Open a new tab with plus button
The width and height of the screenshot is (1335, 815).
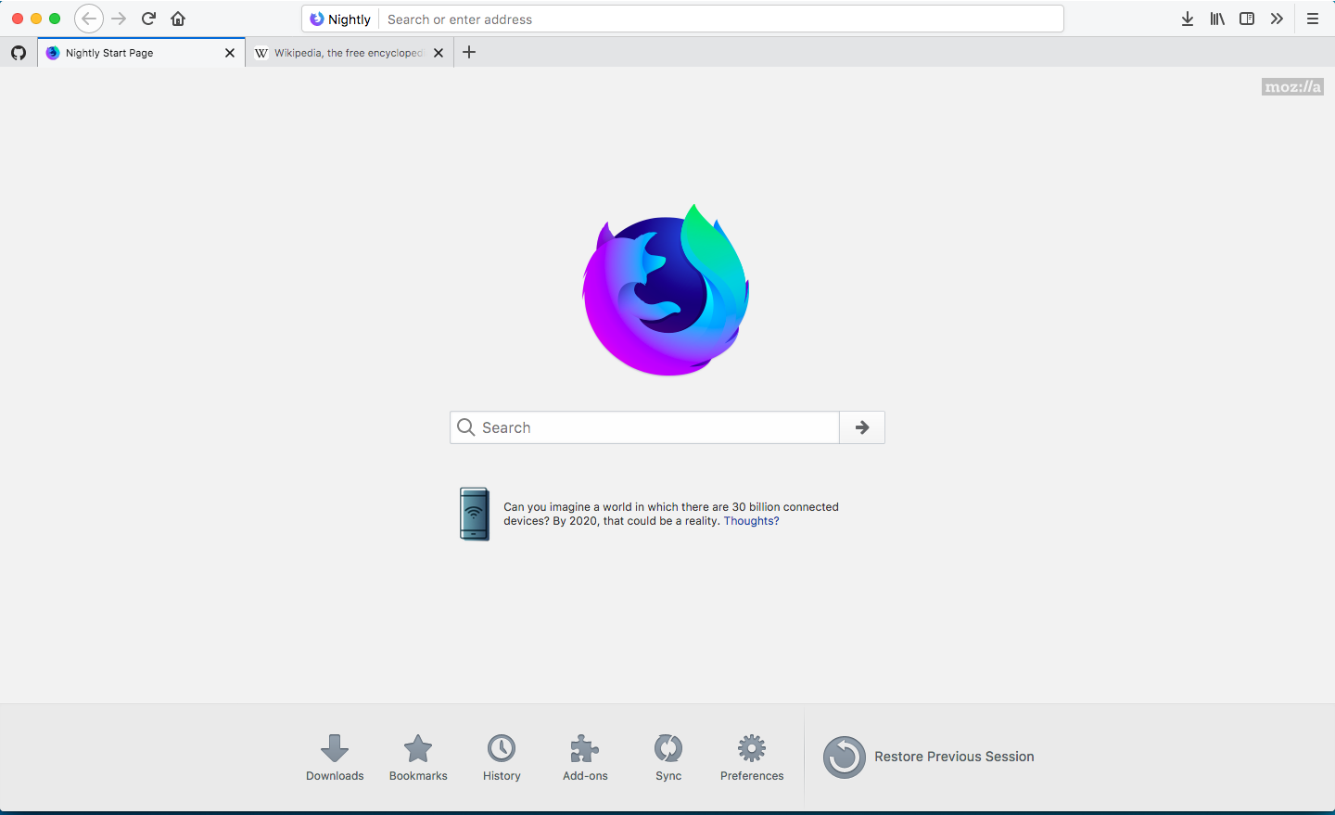pyautogui.click(x=469, y=52)
